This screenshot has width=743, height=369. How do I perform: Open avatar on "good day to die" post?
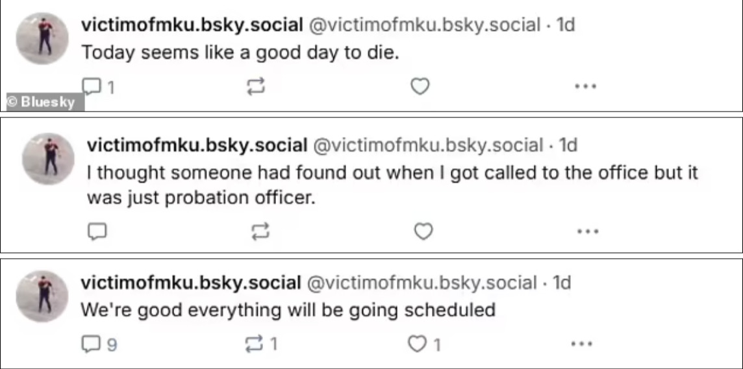point(42,38)
